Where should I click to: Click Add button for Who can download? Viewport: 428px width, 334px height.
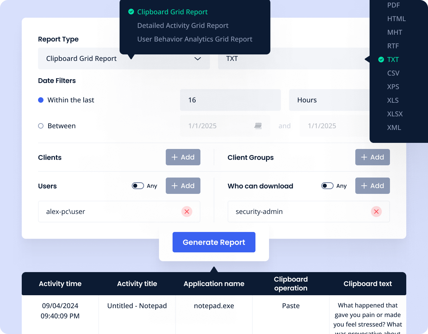[x=373, y=186]
